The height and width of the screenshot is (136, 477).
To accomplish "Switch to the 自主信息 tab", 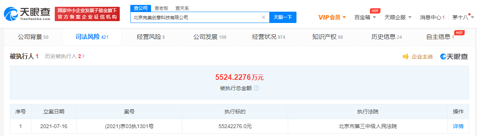I will [440, 37].
